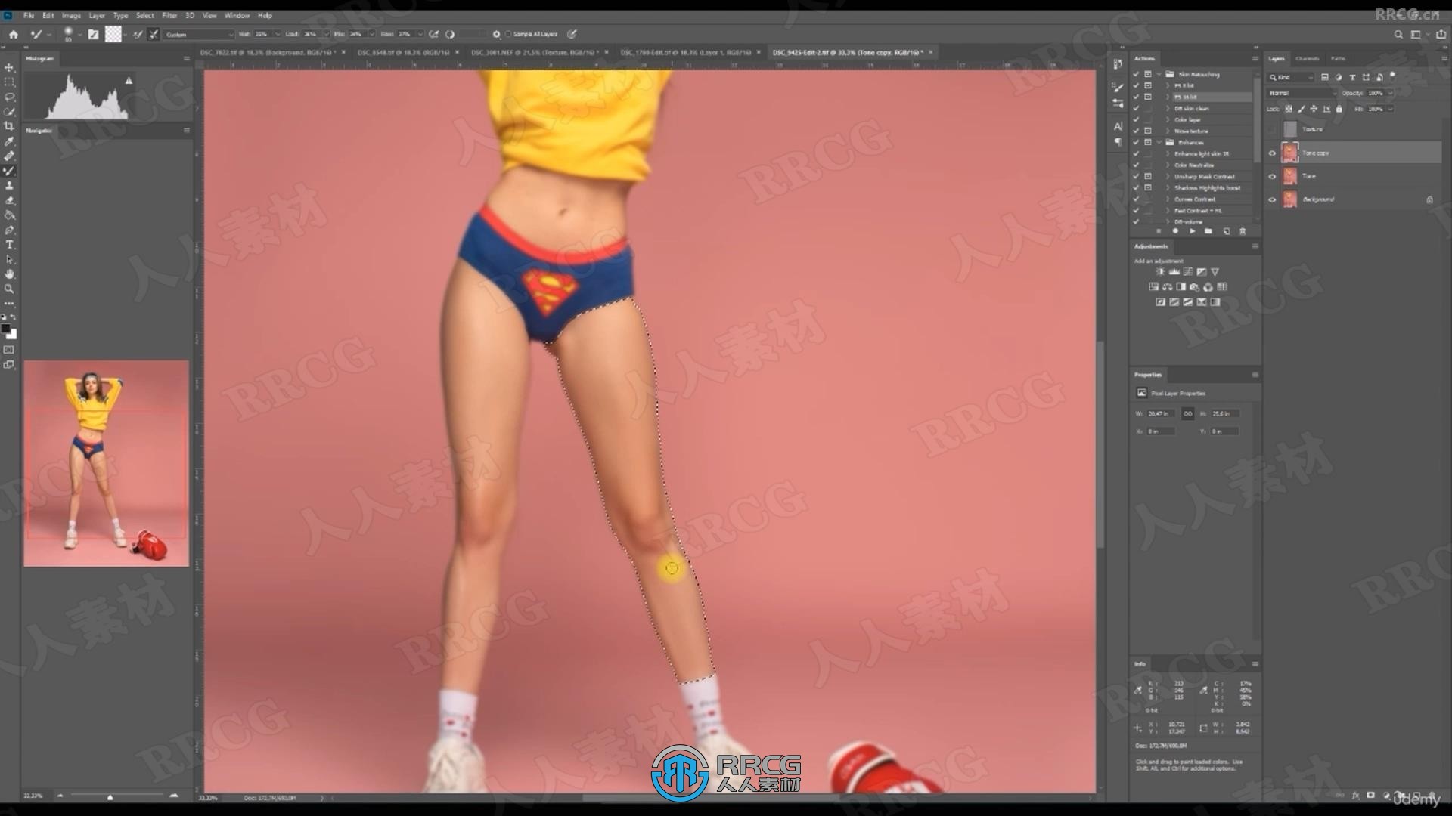The image size is (1452, 816).
Task: Switch to the Paths tab
Action: point(1338,58)
